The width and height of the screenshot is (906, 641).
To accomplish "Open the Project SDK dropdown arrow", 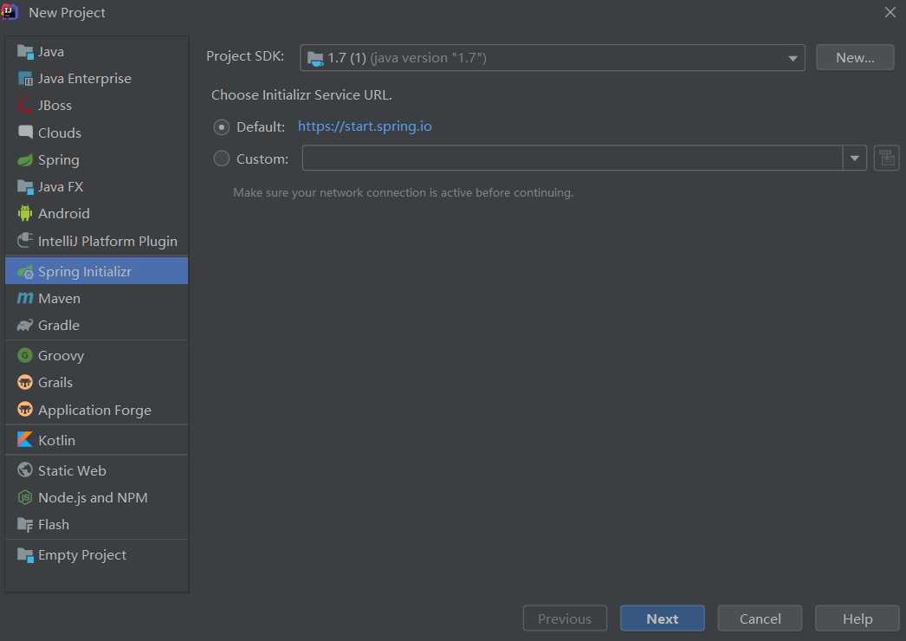I will [x=793, y=58].
